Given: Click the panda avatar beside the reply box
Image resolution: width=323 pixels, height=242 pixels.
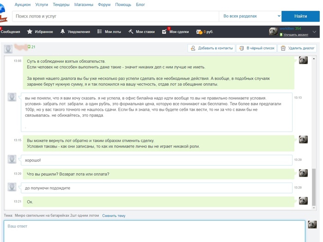Looking at the screenshot, I should [x=312, y=224].
